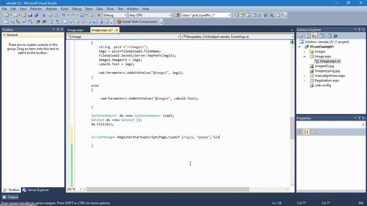Comment out the selected lines icon
Screen dimensions: 367x206
(52, 22)
